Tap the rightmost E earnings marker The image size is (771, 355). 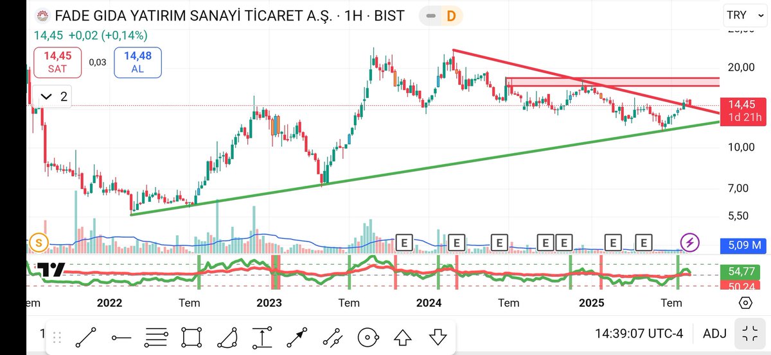[x=643, y=242]
